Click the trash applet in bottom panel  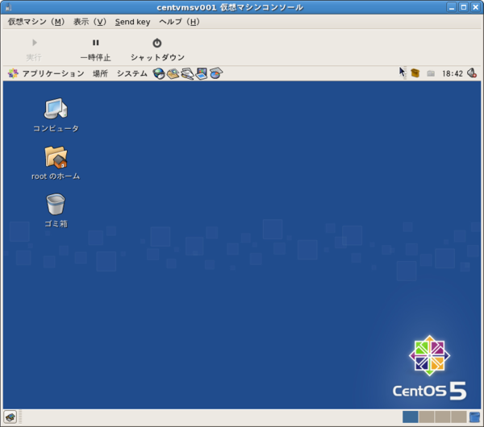click(474, 417)
